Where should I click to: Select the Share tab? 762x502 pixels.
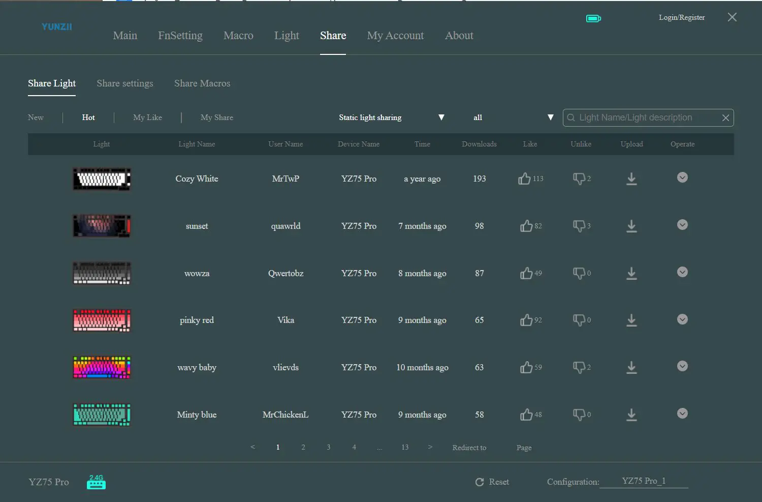[333, 36]
